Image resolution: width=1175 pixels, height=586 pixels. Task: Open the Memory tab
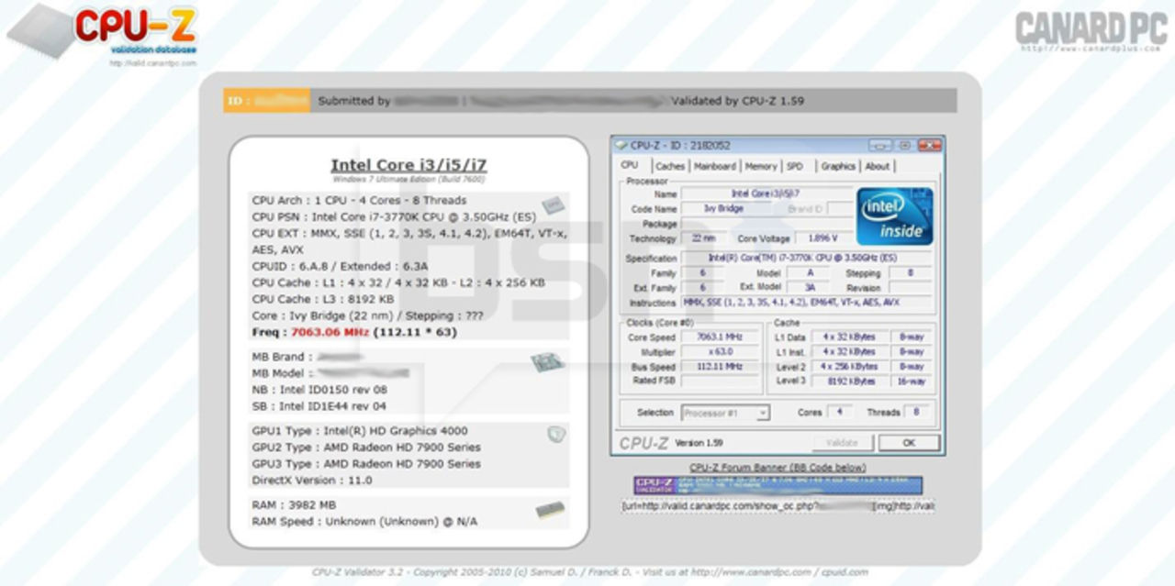(760, 167)
